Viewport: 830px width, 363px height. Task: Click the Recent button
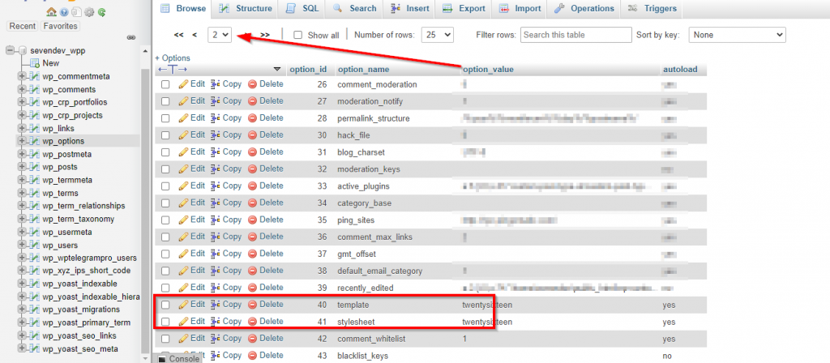coord(23,26)
